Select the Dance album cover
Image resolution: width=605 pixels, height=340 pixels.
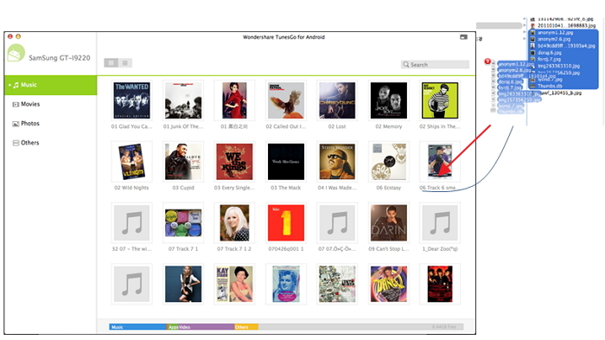(x=389, y=284)
